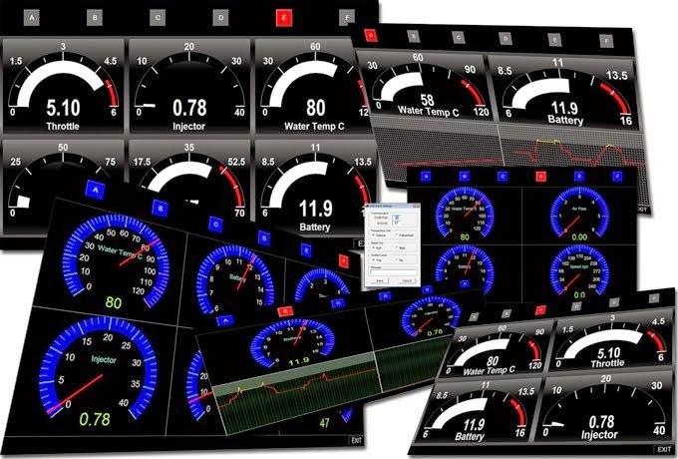Select page D on top-right graph dashboard
Screen dimensions: 678x459
pyautogui.click(x=506, y=39)
